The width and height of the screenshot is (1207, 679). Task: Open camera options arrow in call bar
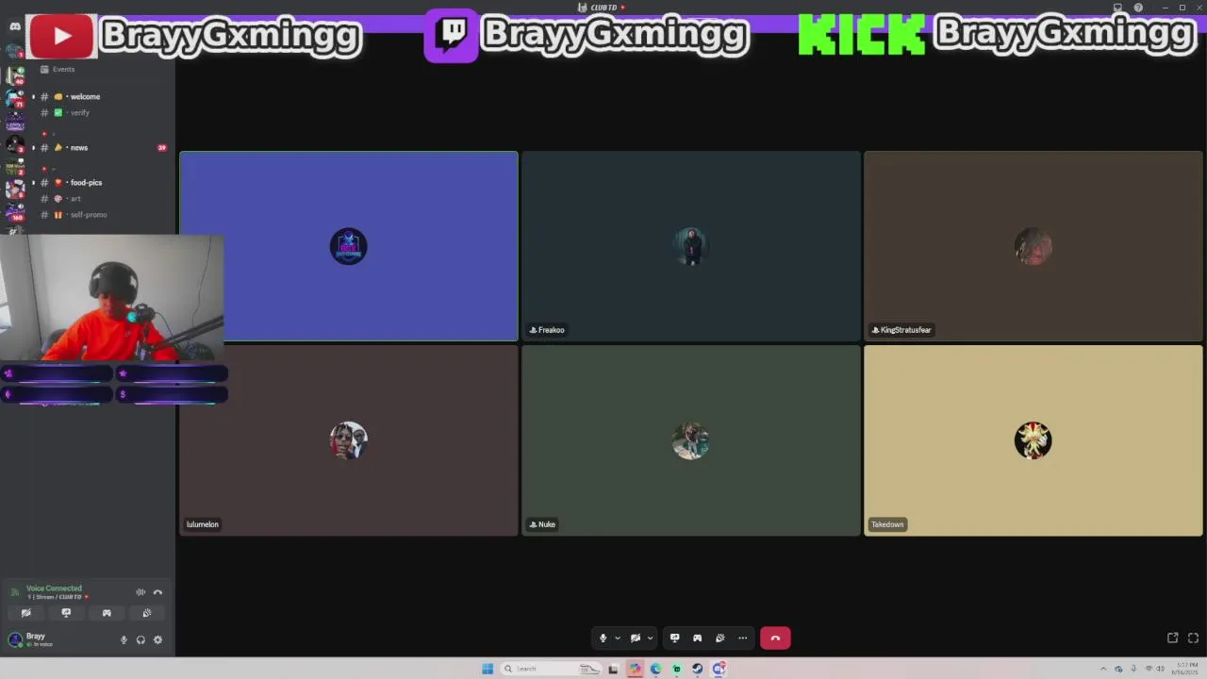coord(650,638)
